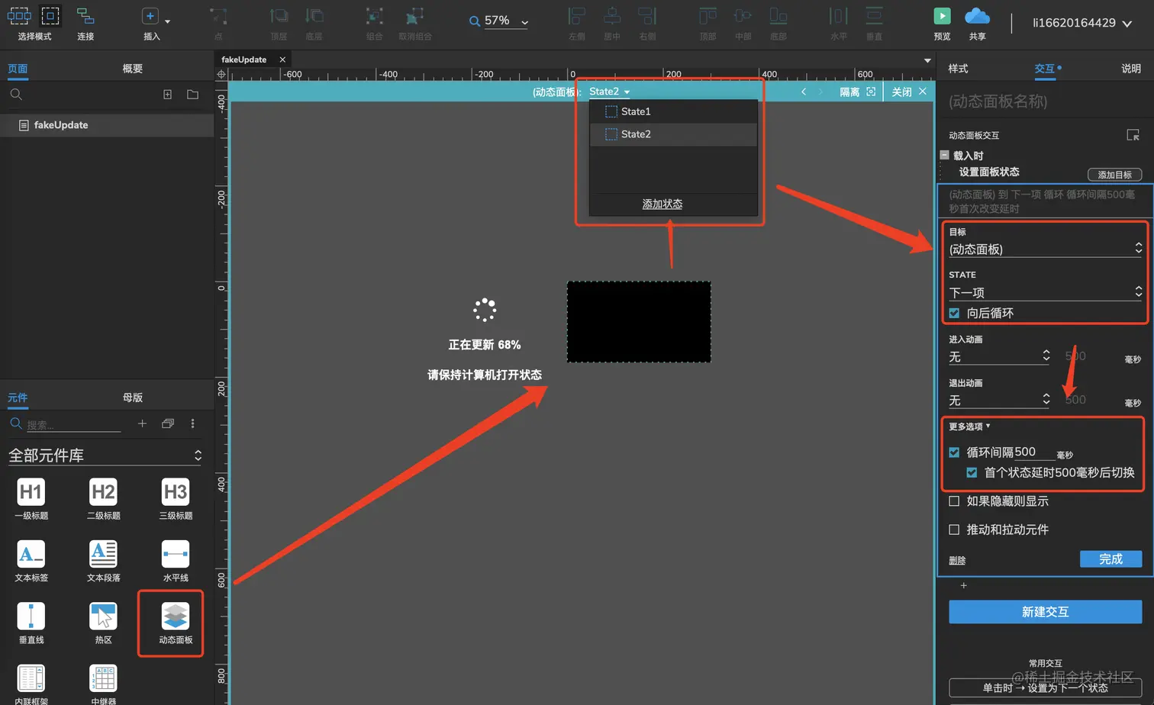Click the 完成 button

pyautogui.click(x=1110, y=559)
